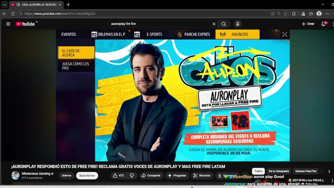Select the Todos filter chip
The image size is (334, 188).
258,171
